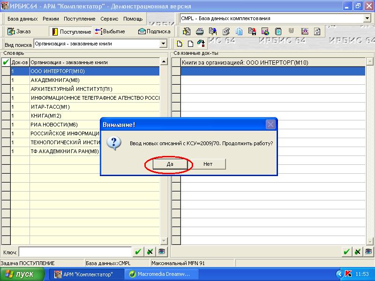
Task: Click the Заказ mode button
Action: (x=19, y=31)
